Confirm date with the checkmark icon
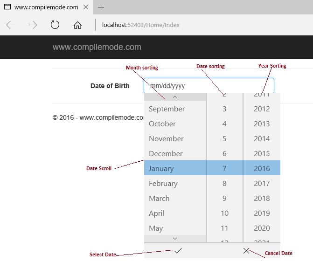Viewport: 313px width, 268px height. [178, 251]
